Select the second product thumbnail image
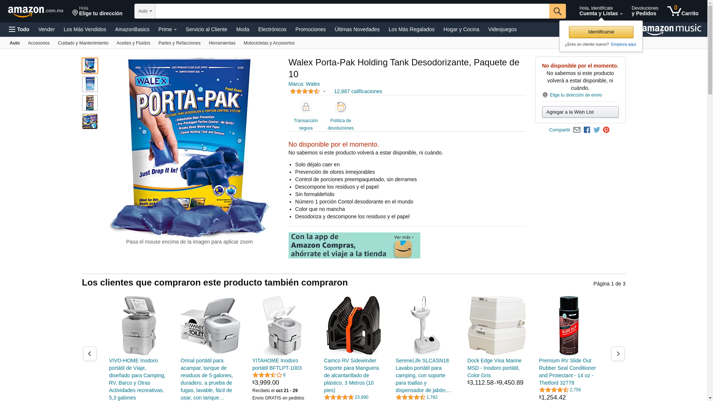 pos(90,84)
